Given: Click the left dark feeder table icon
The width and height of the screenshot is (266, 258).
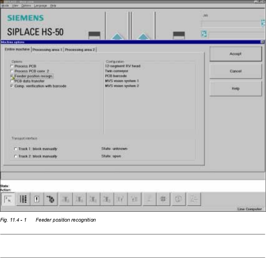Looking at the screenshot, I should pyautogui.click(x=94, y=35).
